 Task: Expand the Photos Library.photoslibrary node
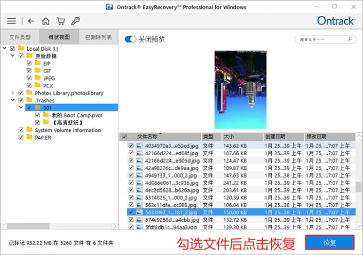pos(13,93)
